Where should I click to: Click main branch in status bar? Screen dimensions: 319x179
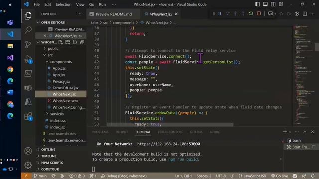tap(40, 176)
